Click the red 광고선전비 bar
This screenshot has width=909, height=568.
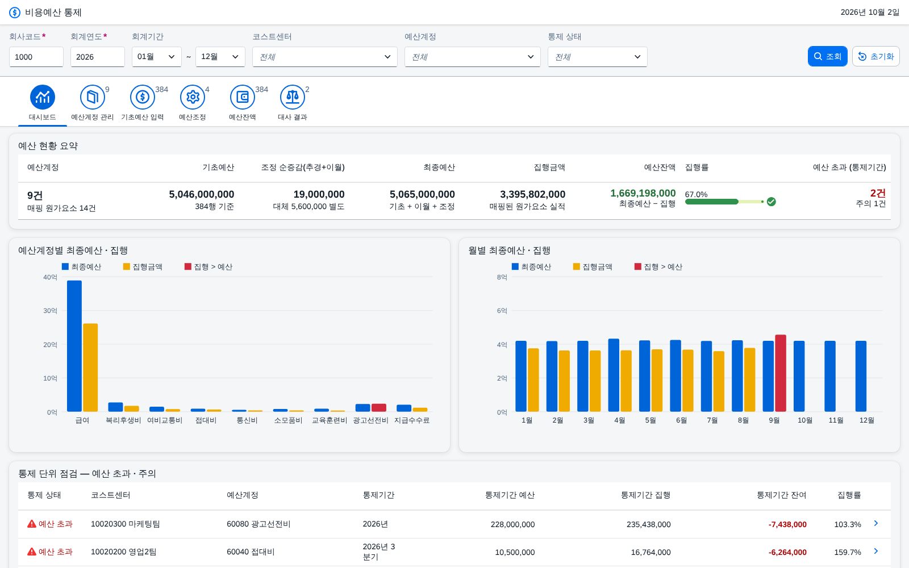tap(379, 408)
